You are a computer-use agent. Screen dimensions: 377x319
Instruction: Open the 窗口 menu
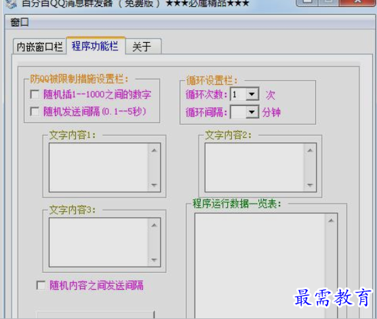pos(19,23)
